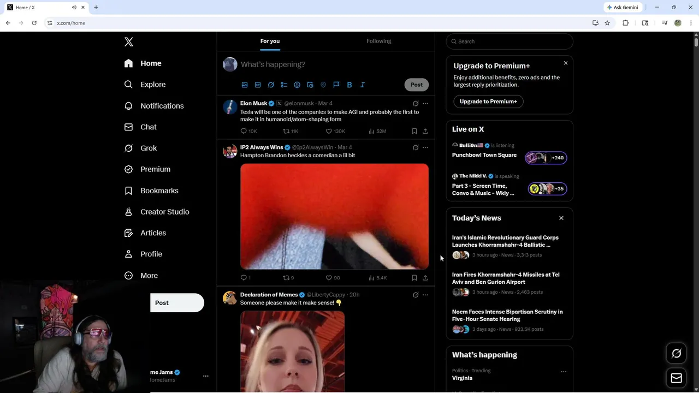Click the composer Post button
This screenshot has height=393, width=699.
417,85
